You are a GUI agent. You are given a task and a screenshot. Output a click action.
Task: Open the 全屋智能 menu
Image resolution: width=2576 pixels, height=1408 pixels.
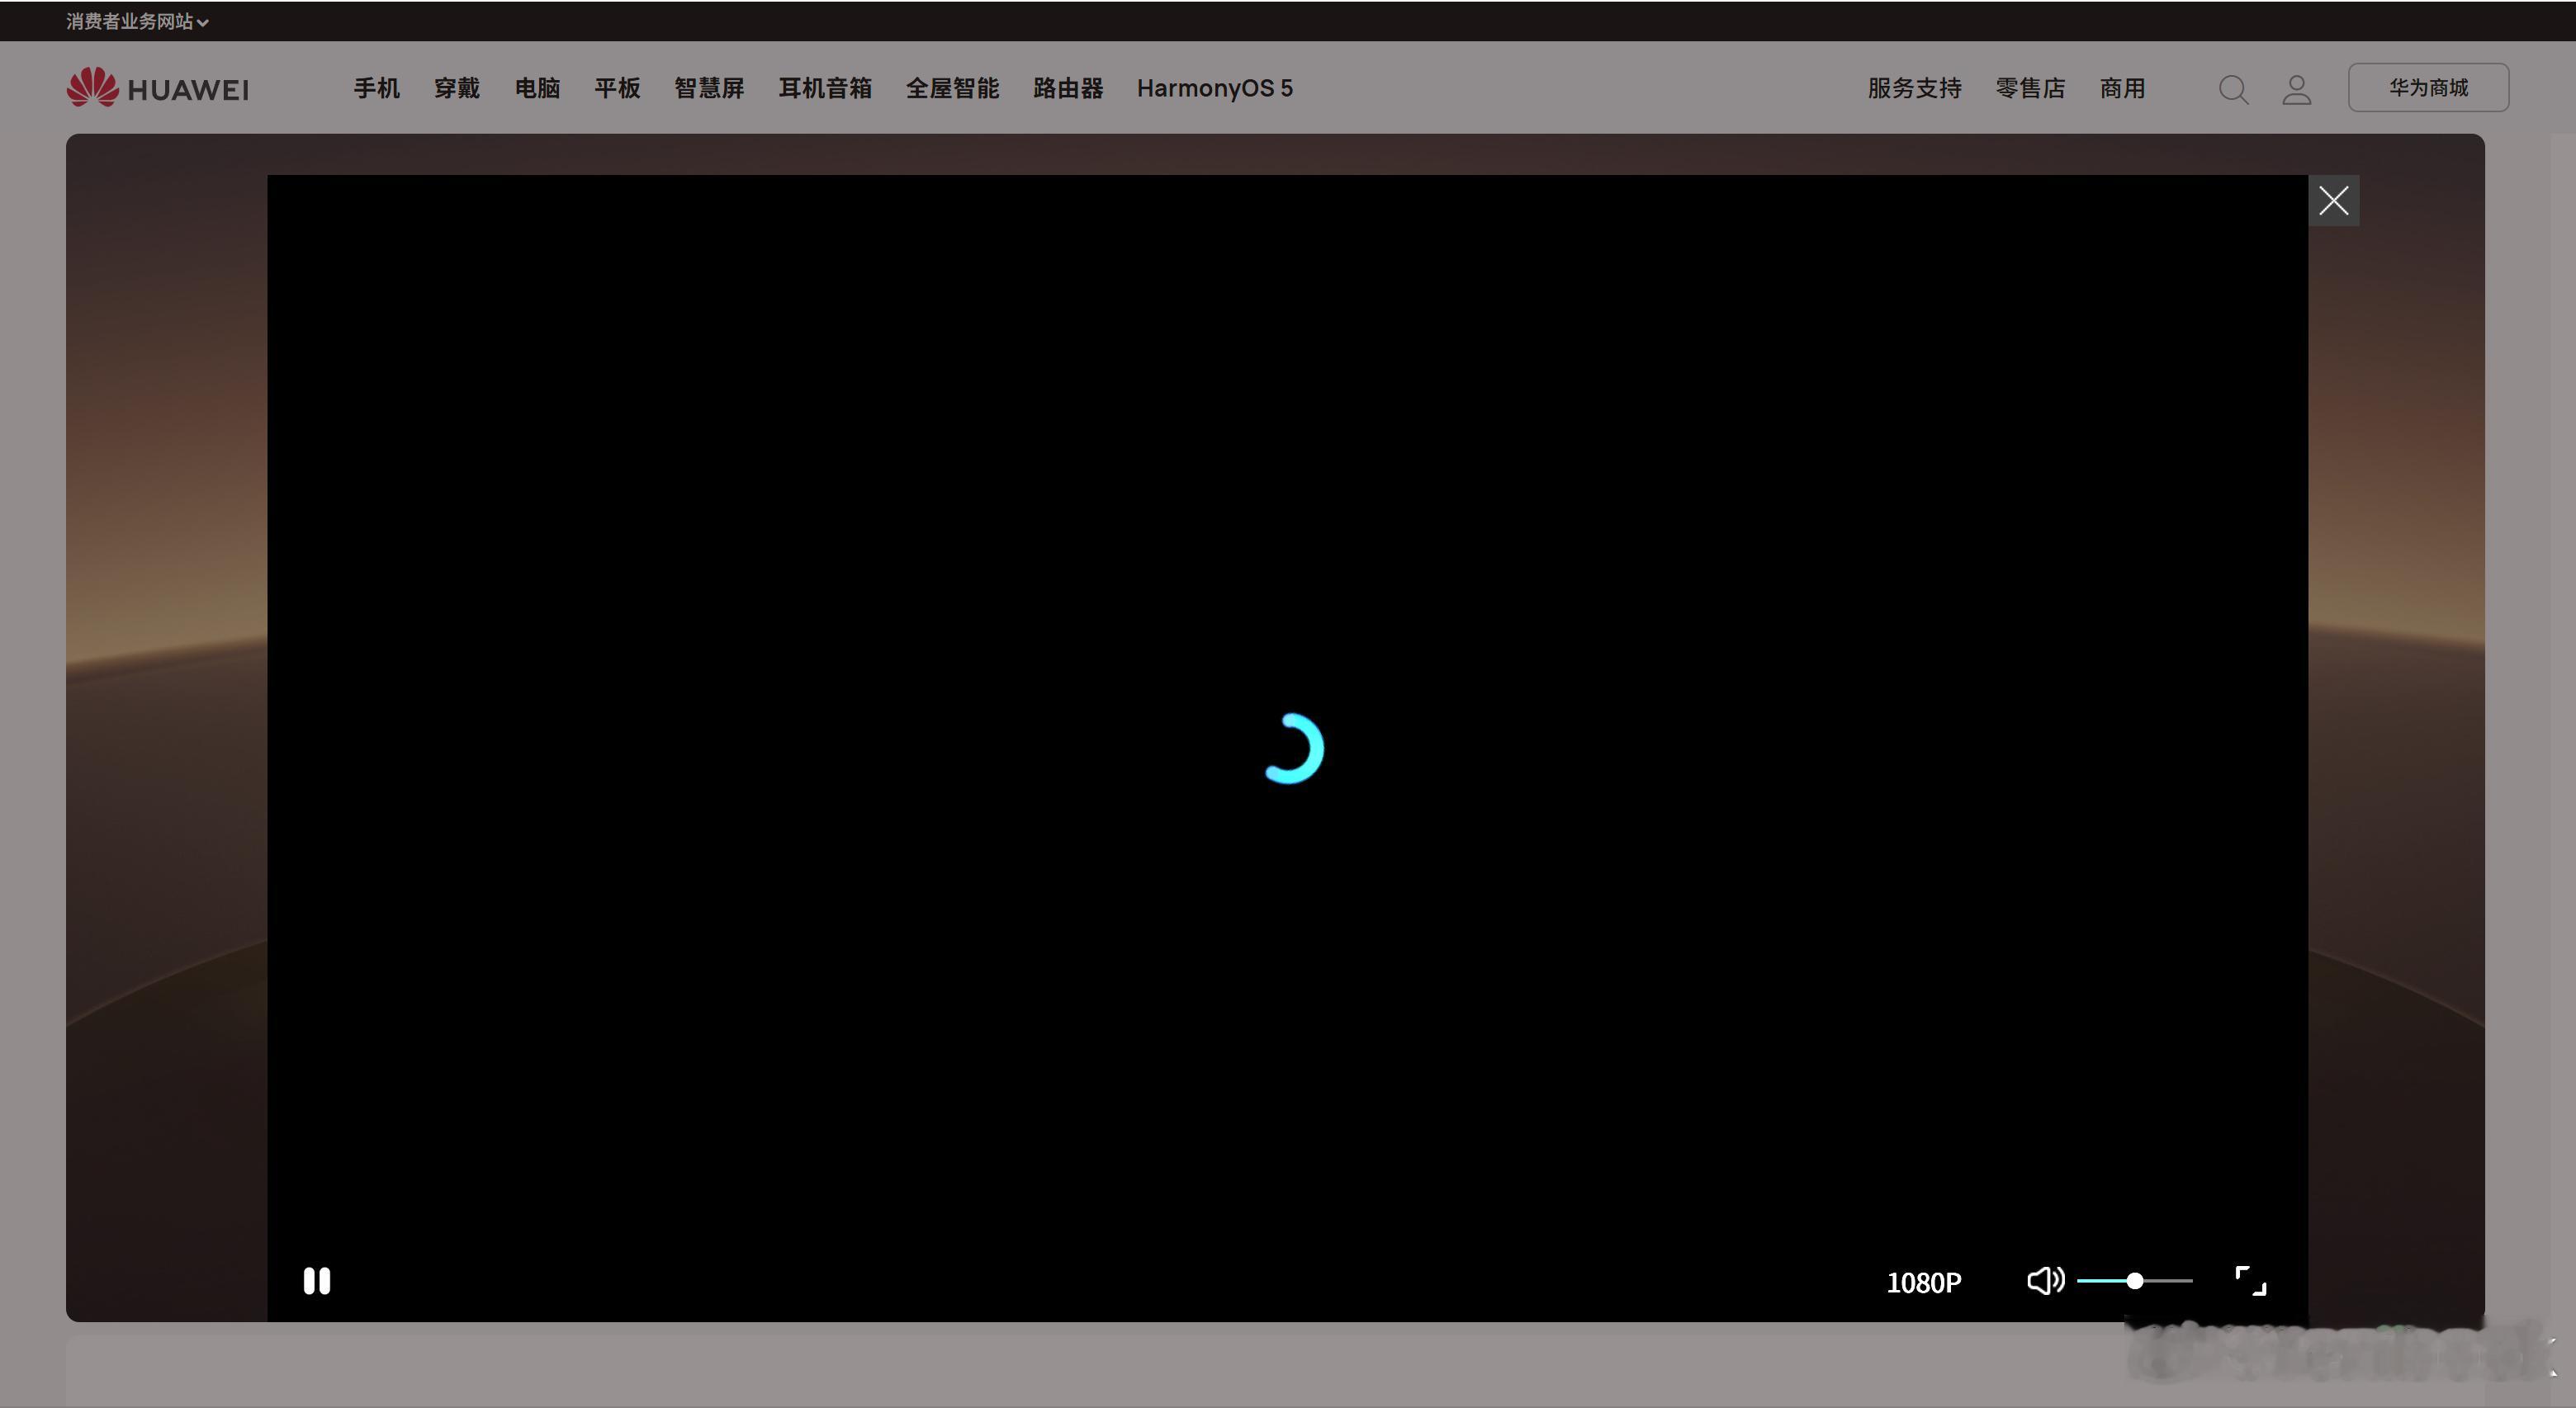tap(952, 88)
